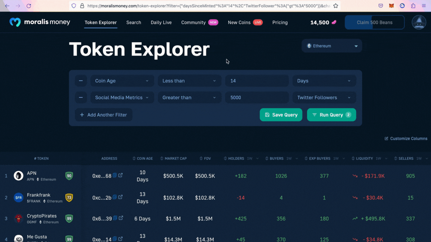Click the Frankfrank token logo
The width and height of the screenshot is (431, 242).
[x=18, y=198]
